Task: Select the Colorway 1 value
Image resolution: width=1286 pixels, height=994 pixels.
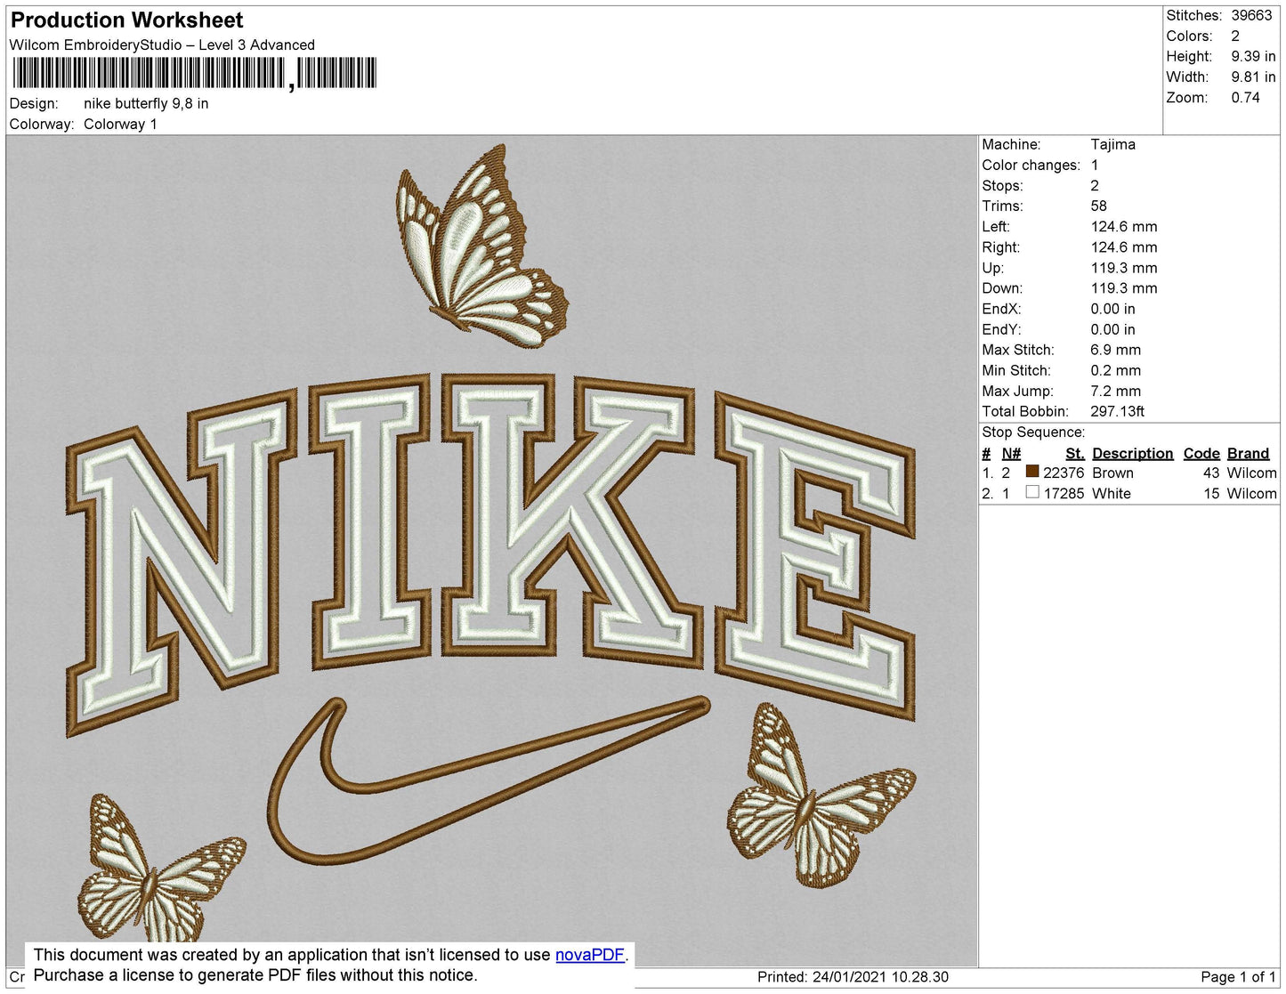Action: pyautogui.click(x=120, y=124)
